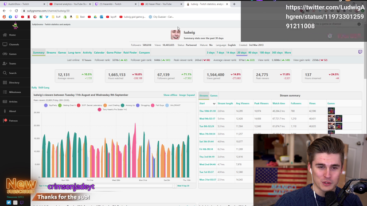Viewport: 367px width, 206px height.
Task: Open the Best bookmarks folder
Action: click(80, 17)
